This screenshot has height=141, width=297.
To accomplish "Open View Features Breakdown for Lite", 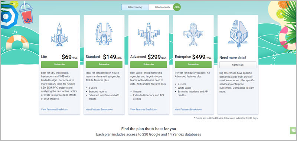I will 55,109.
